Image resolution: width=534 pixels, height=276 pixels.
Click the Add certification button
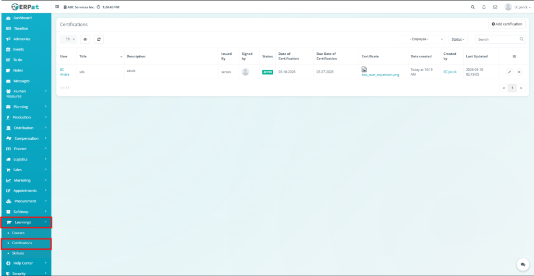coord(507,24)
